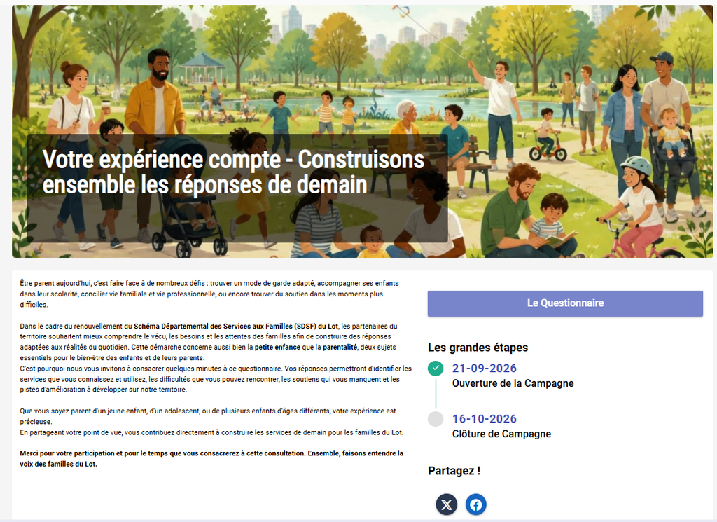Click the Les grandes étapes heading
717x522 pixels.
[x=478, y=348]
